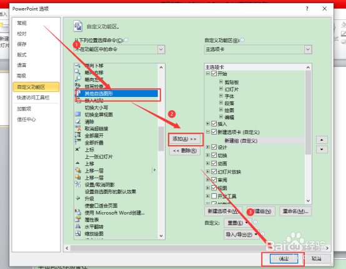Select the 切换大小写 command row
This screenshot has width=346, height=269.
coord(96,108)
